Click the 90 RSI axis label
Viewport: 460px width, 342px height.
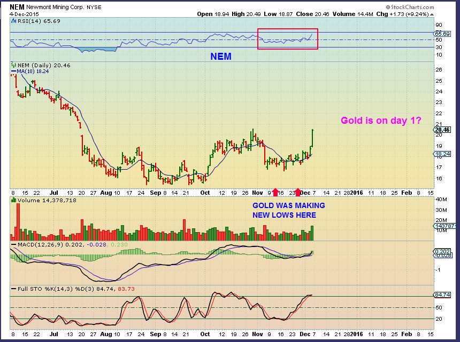click(439, 25)
